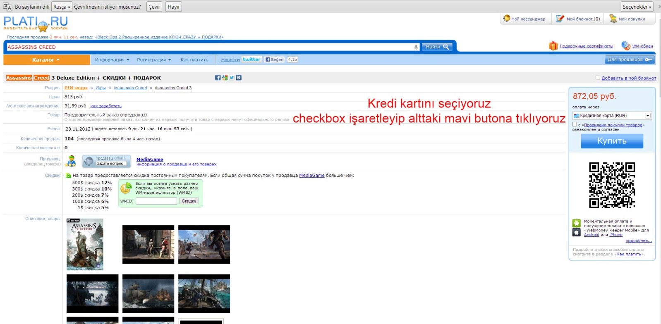Share product via Facebook icon
This screenshot has height=324, width=661.
click(x=218, y=78)
